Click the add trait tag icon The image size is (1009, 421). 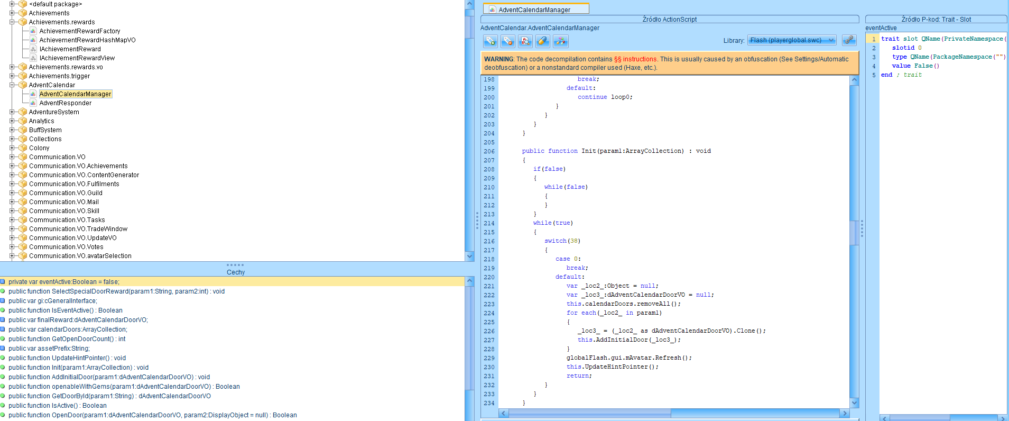pos(490,41)
